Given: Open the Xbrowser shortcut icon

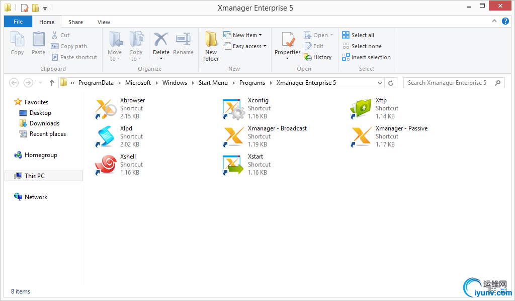Looking at the screenshot, I should [106, 109].
